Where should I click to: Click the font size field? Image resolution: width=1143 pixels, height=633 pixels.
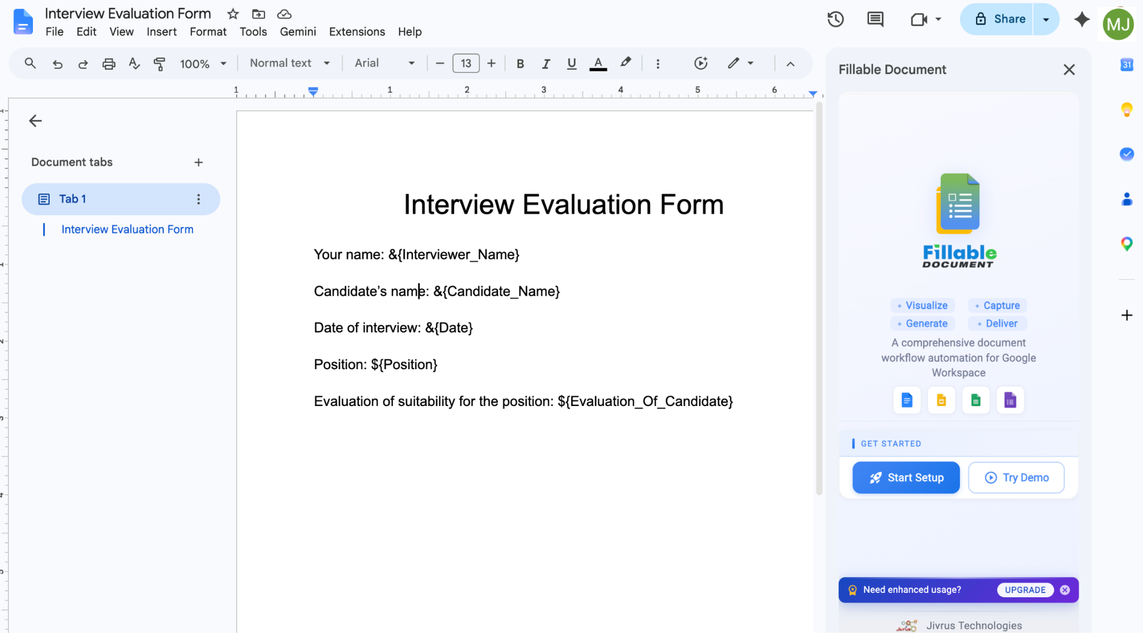point(465,64)
